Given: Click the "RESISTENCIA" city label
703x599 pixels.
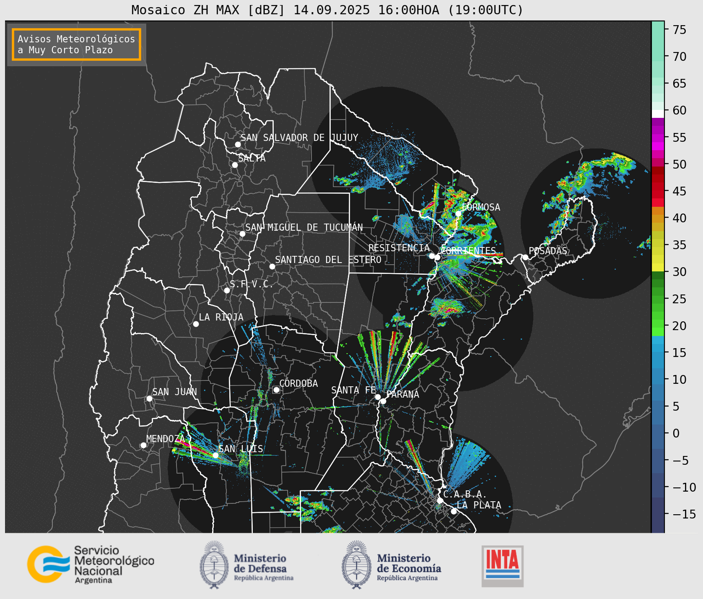Looking at the screenshot, I should 399,248.
